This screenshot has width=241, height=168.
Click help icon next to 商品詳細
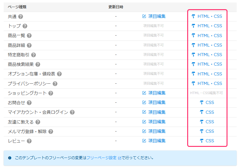point(29,45)
